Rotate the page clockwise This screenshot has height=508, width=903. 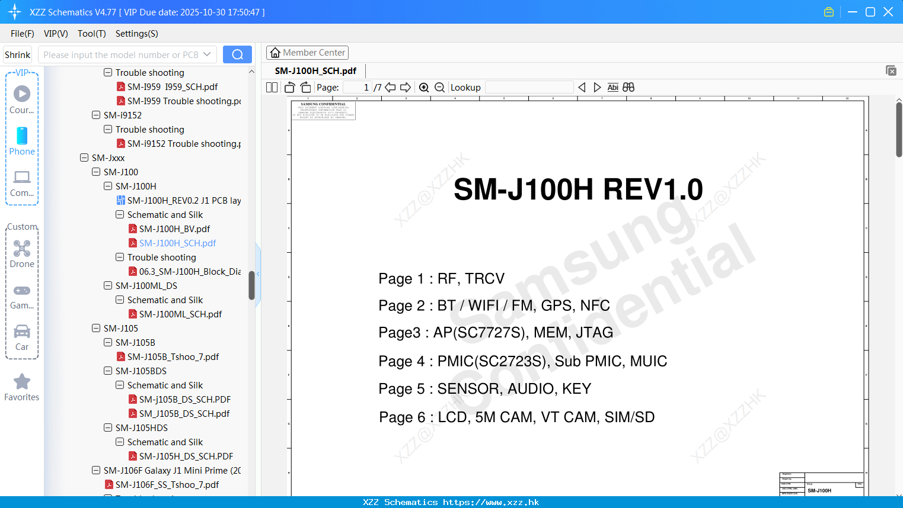click(x=305, y=88)
